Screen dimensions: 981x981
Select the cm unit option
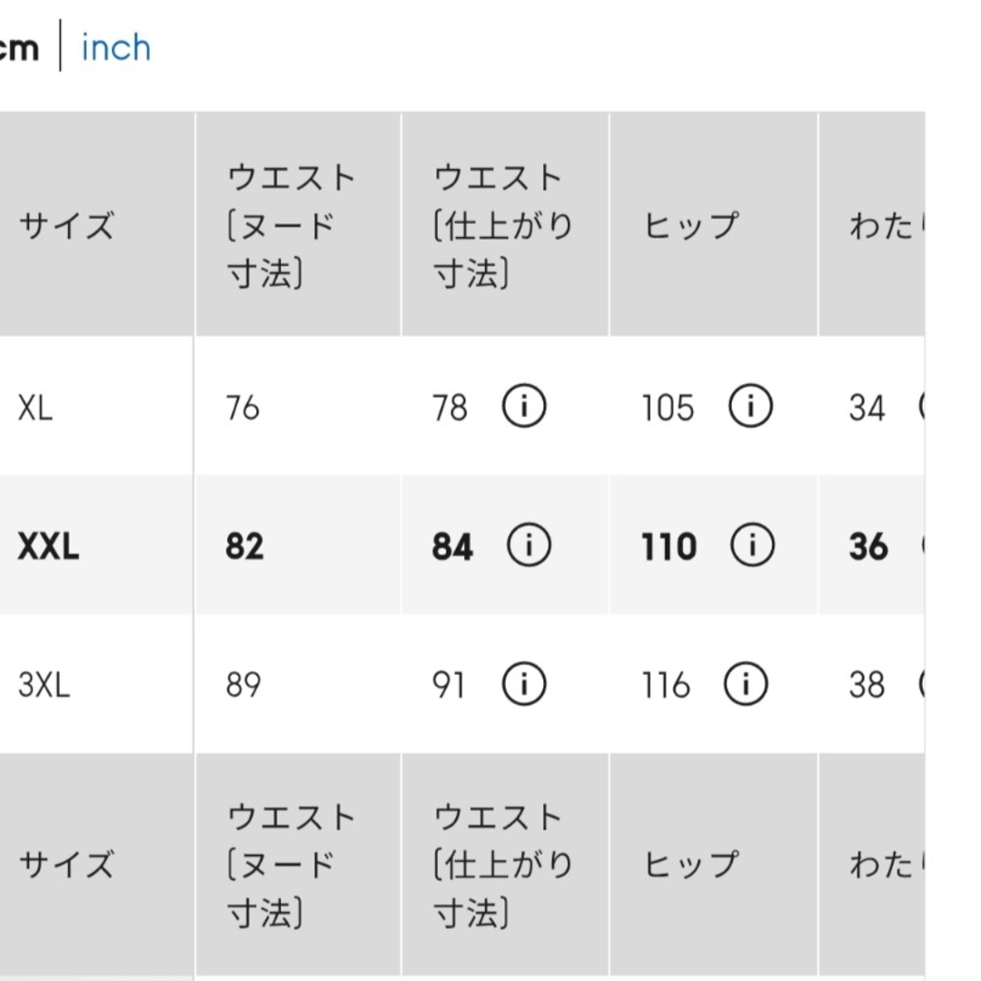click(19, 49)
